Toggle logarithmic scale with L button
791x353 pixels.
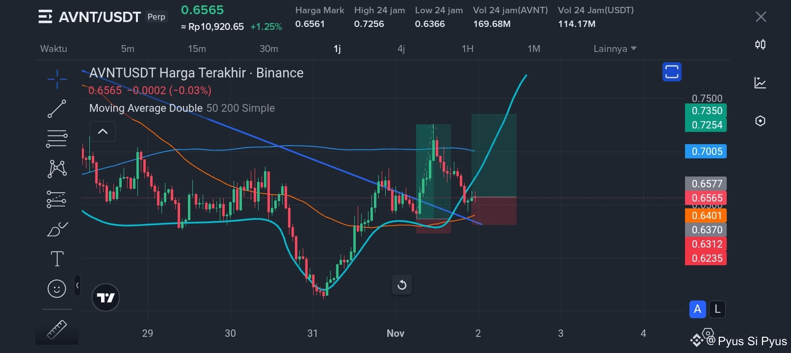717,309
